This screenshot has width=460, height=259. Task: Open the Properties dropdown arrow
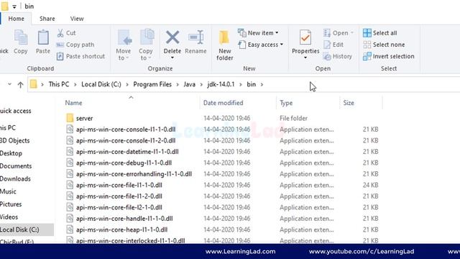pyautogui.click(x=305, y=58)
